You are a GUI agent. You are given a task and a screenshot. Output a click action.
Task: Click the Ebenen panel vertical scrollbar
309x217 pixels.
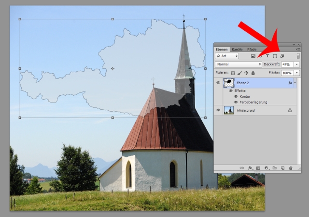pos(299,121)
